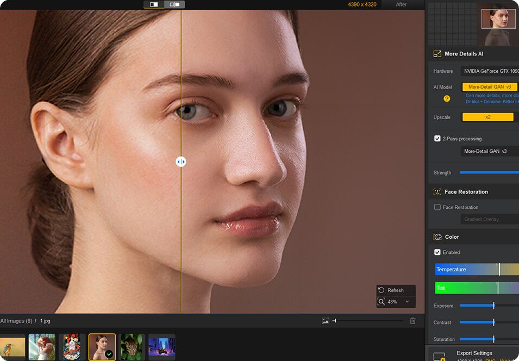Switch to side-by-side compare view icon
Image resolution: width=519 pixels, height=361 pixels.
coord(174,4)
